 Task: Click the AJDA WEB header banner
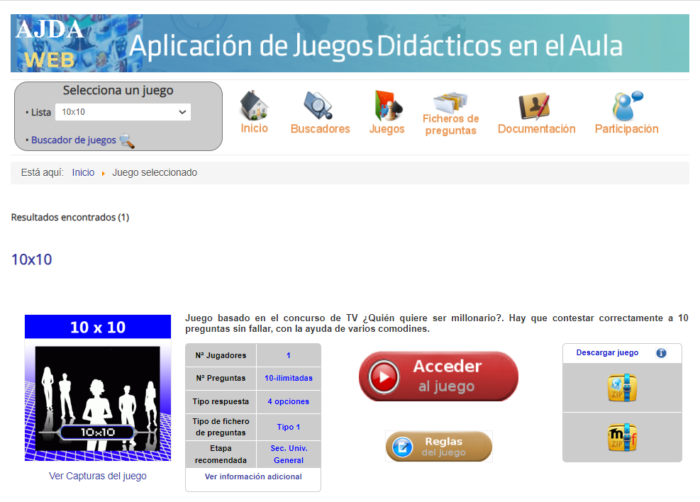click(x=350, y=43)
